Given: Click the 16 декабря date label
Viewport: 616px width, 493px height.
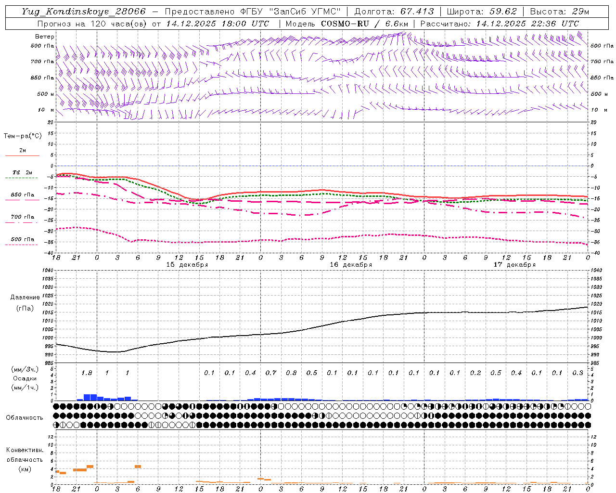Looking at the screenshot, I should pyautogui.click(x=351, y=265).
